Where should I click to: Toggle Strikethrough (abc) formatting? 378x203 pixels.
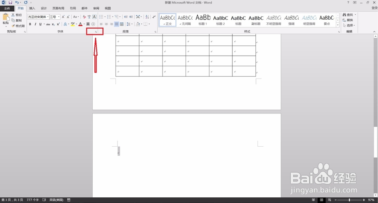[48, 24]
